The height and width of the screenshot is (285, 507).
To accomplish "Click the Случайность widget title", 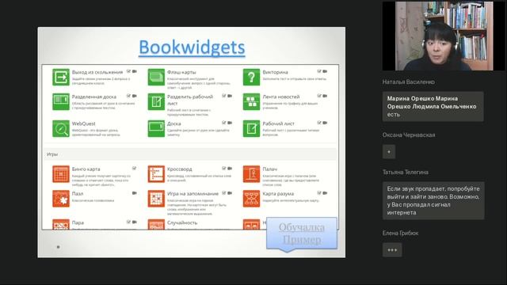I will [x=182, y=222].
